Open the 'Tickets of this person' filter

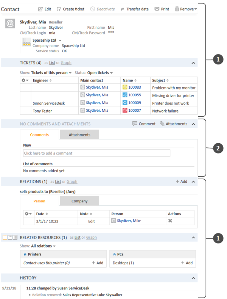pos(51,73)
